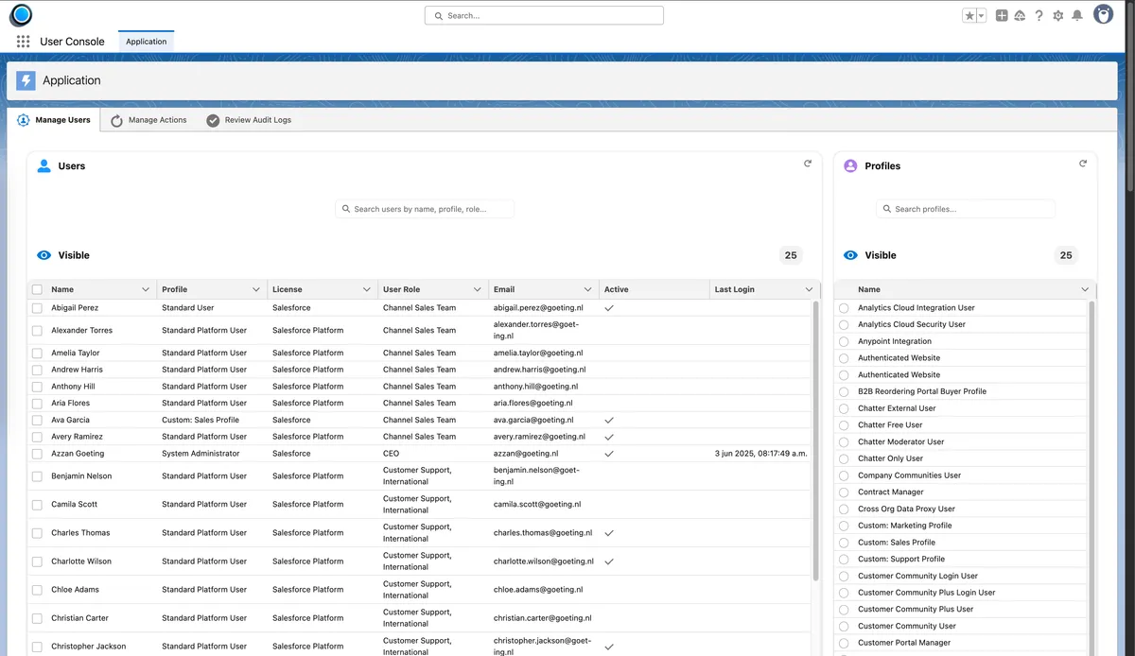Click the Users count badge 25
Screen dimensions: 1135x656
791,255
